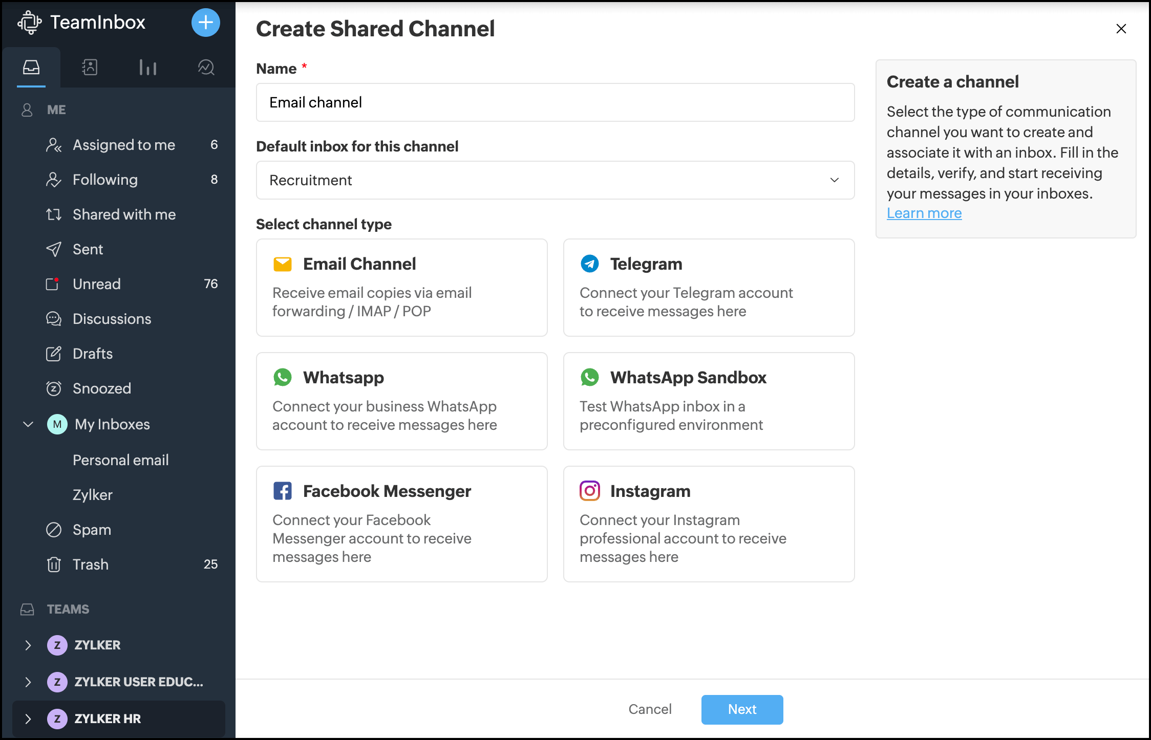Open the Learn more link
This screenshot has height=740, width=1151.
924,213
